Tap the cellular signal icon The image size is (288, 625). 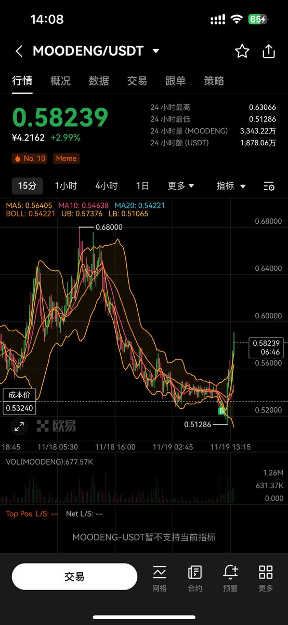click(218, 20)
